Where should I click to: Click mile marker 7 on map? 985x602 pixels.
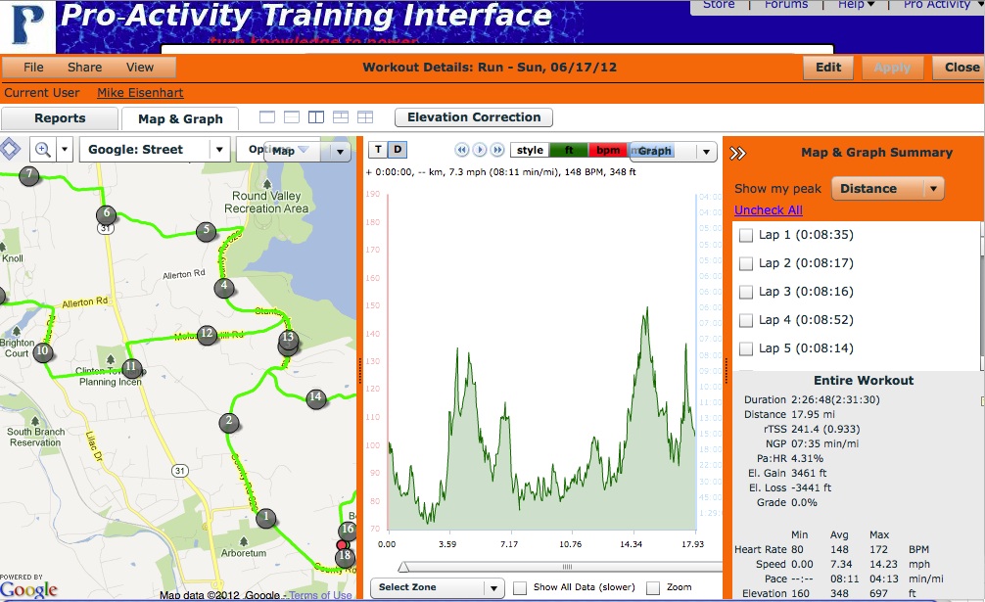point(29,175)
